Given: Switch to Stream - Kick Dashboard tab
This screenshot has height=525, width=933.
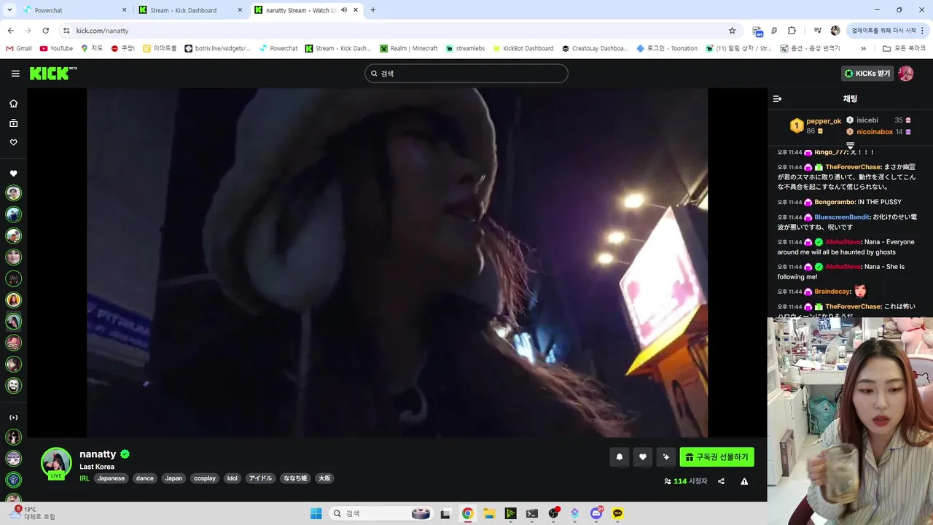Looking at the screenshot, I should (x=188, y=10).
